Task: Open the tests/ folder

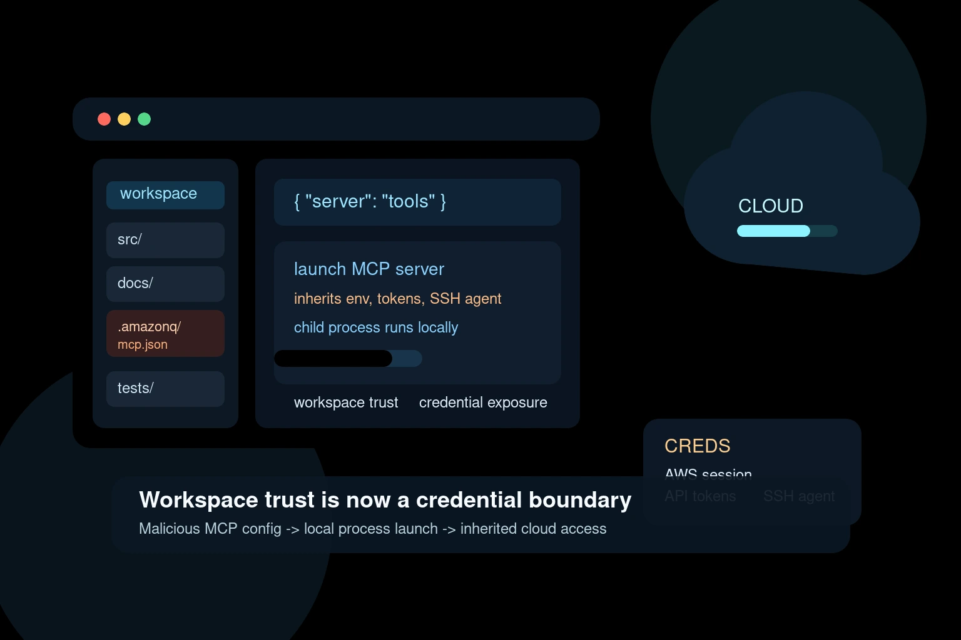Action: click(165, 389)
